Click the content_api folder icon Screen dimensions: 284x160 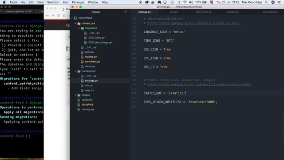(79, 24)
